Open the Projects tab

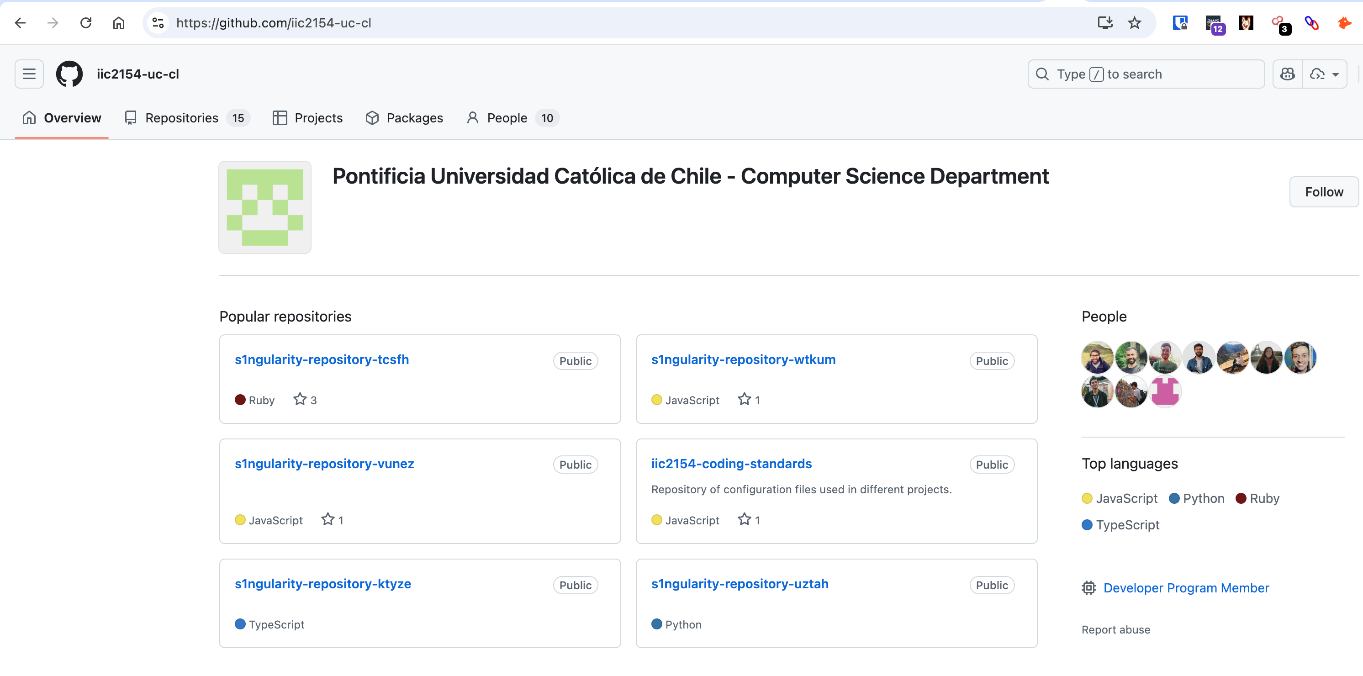point(307,118)
